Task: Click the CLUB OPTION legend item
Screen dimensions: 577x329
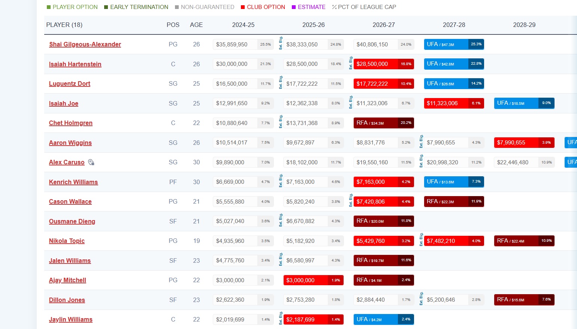Action: (x=263, y=7)
